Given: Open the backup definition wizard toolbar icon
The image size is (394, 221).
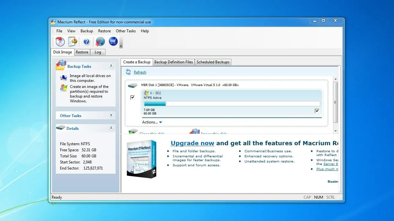Looking at the screenshot, I should (72, 42).
